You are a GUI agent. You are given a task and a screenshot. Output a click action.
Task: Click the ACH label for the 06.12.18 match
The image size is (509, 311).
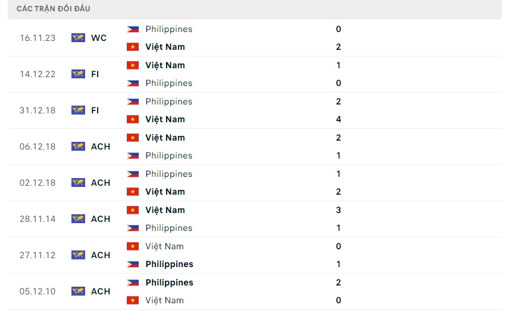(101, 147)
